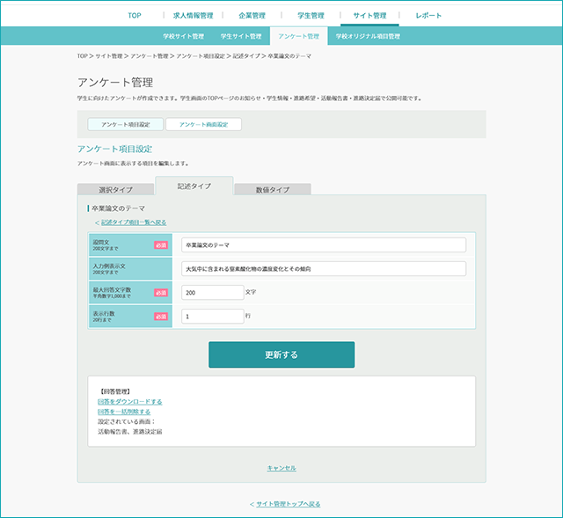Click TOP in the breadcrumb

click(82, 56)
